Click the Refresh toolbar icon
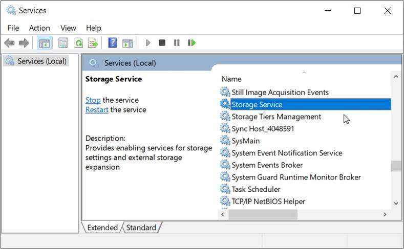Image resolution: width=404 pixels, height=249 pixels. click(x=78, y=43)
